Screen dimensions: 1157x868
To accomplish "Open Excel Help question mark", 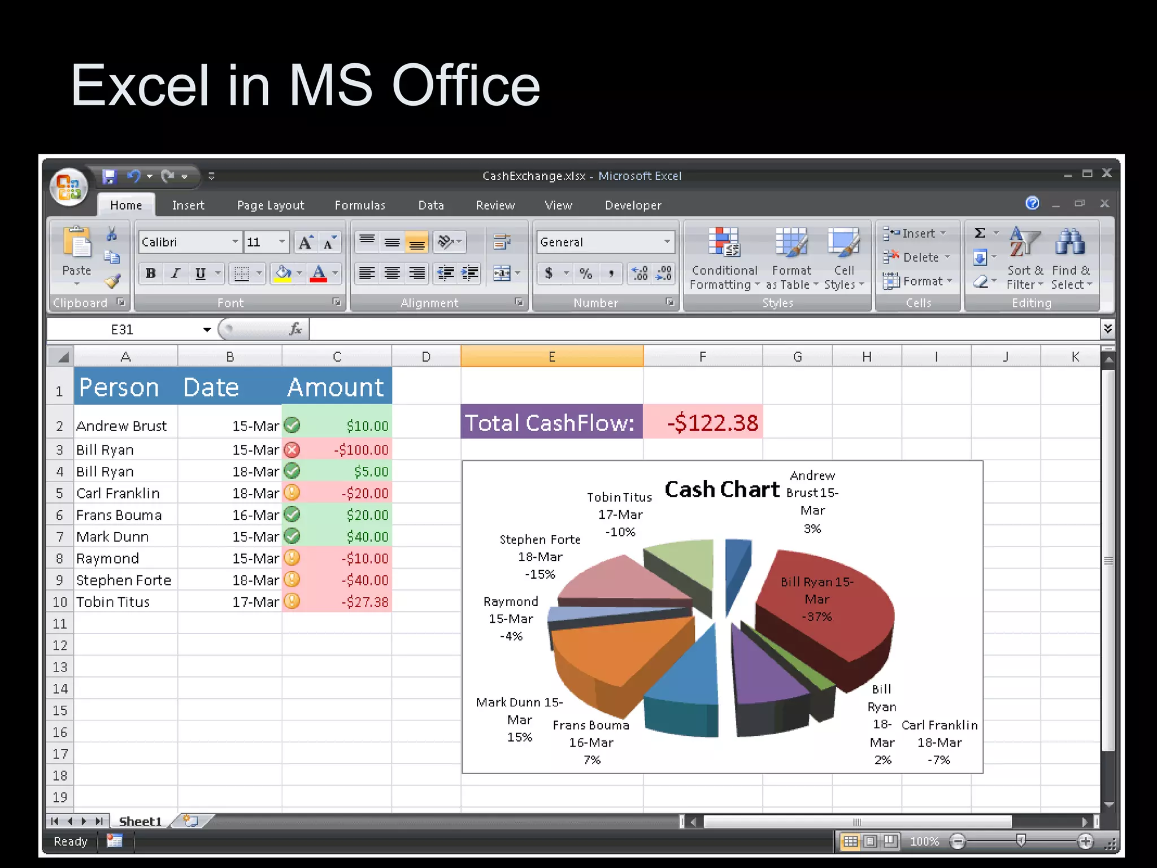I will pyautogui.click(x=1032, y=203).
